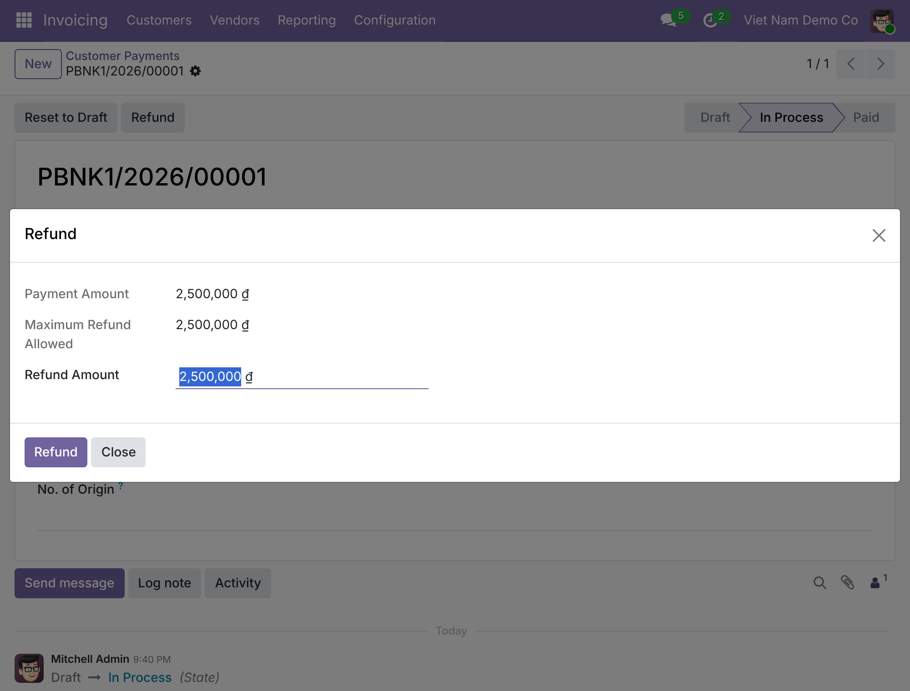Open the conversations message icon
This screenshot has height=691, width=910.
tap(668, 20)
